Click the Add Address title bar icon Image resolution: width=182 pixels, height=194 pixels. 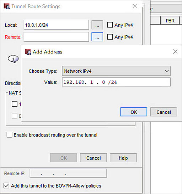[28, 52]
